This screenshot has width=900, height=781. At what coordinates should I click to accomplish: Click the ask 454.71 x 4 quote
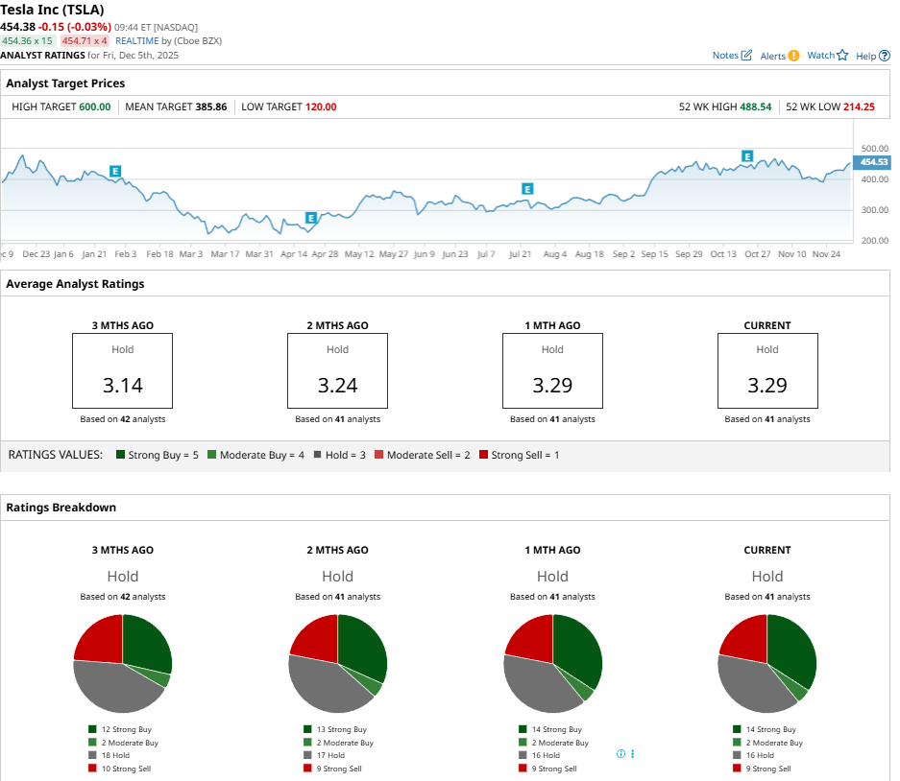(x=85, y=40)
